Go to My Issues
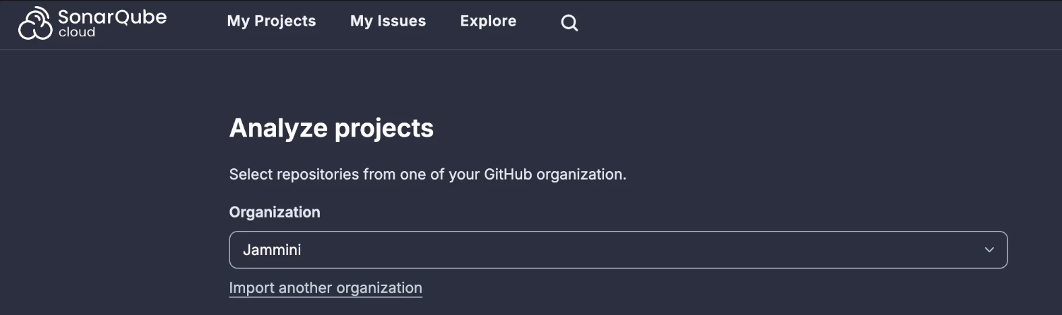The width and height of the screenshot is (1062, 315). (x=388, y=22)
